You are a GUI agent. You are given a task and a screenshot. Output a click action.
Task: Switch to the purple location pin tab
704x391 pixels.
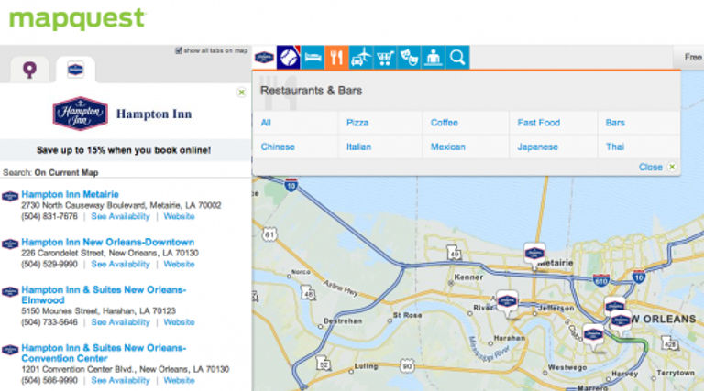[x=29, y=70]
